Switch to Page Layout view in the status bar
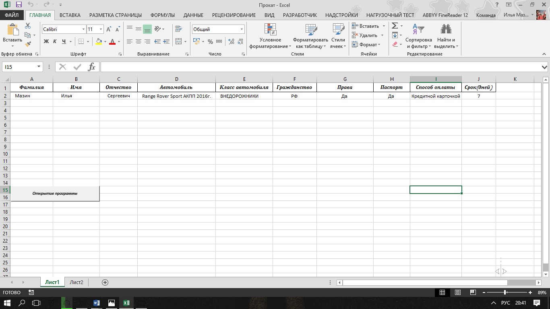This screenshot has width=550, height=309. click(458, 293)
